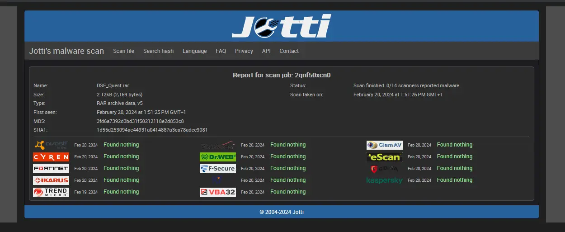Image resolution: width=565 pixels, height=232 pixels.
Task: Click the MD5: field label
Action: coord(39,121)
